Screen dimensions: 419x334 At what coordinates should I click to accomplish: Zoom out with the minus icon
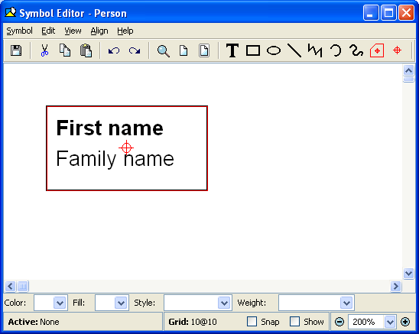[x=339, y=322]
